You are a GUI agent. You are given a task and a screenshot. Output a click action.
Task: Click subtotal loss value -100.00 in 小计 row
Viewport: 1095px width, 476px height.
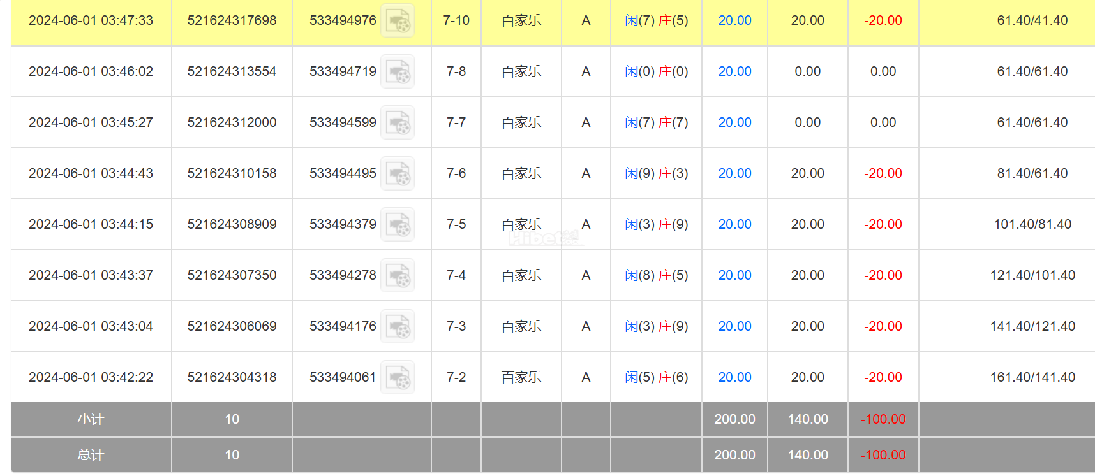[x=883, y=419]
